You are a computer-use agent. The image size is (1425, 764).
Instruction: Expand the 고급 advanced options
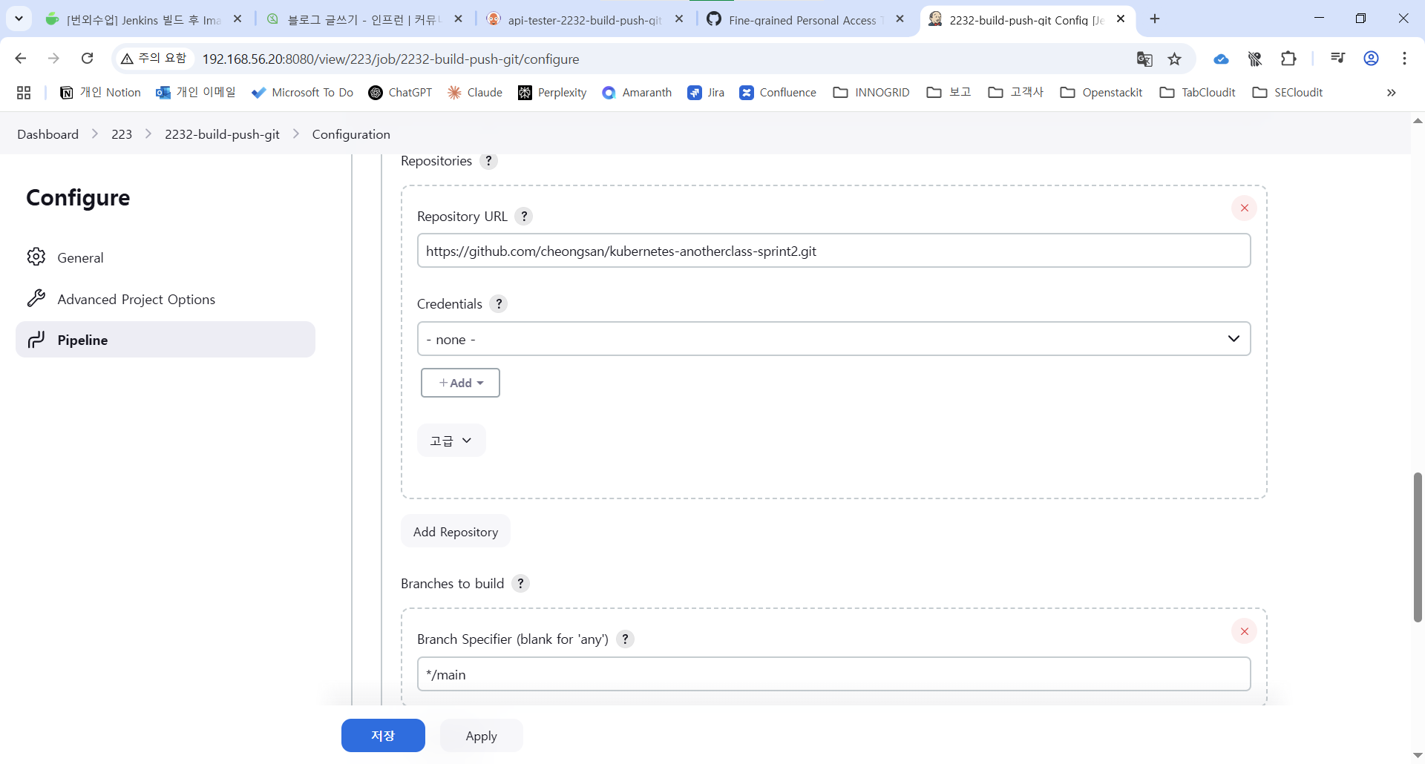coord(451,441)
